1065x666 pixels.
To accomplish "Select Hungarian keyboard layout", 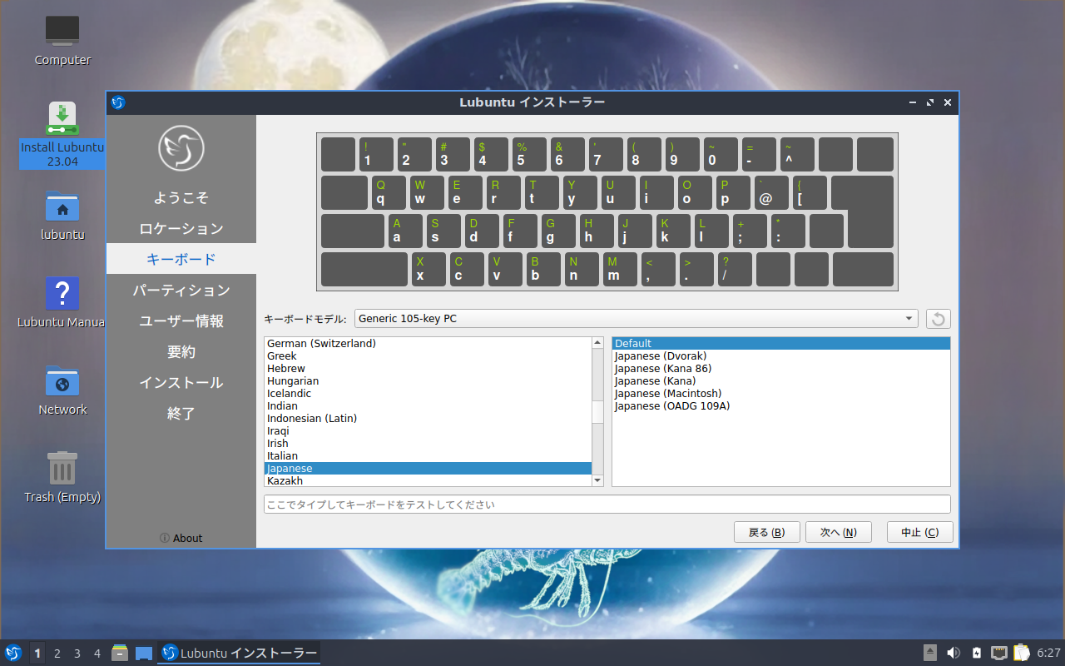I will coord(428,380).
